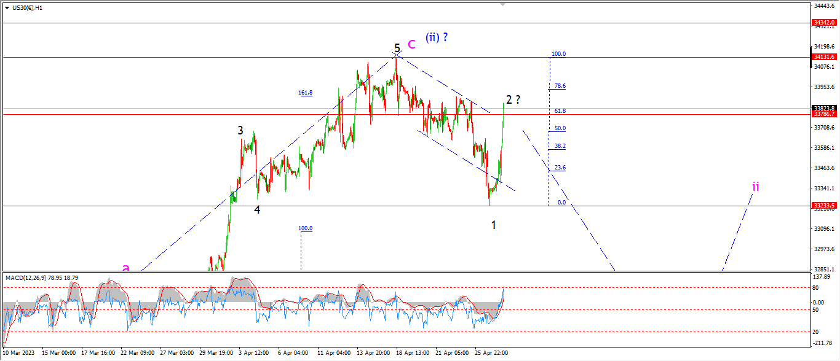Select wave 5 peak label

click(397, 48)
